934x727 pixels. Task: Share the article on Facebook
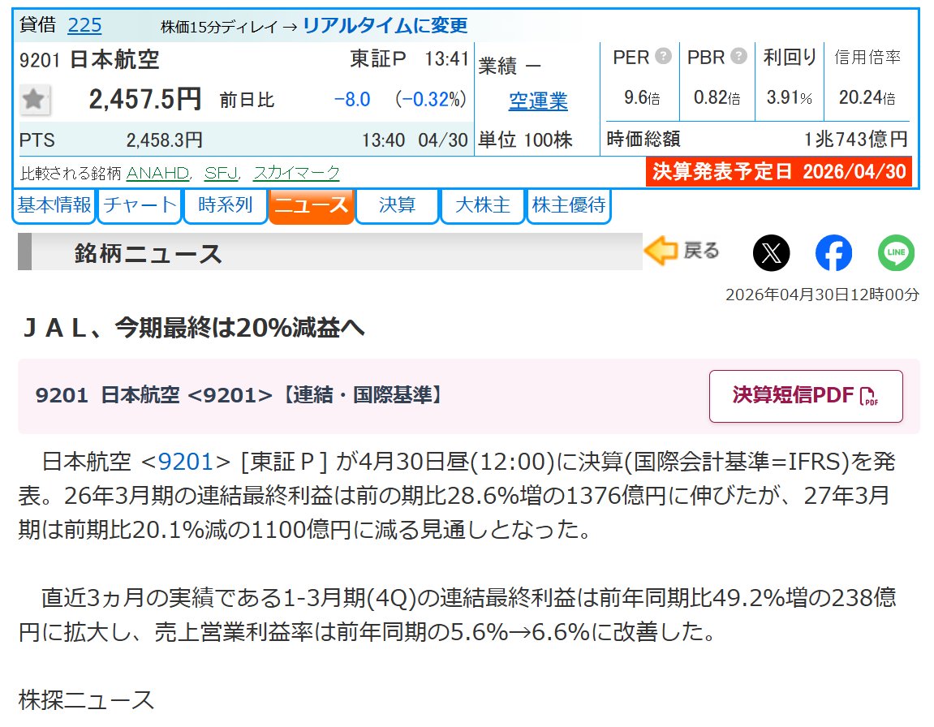(x=833, y=253)
